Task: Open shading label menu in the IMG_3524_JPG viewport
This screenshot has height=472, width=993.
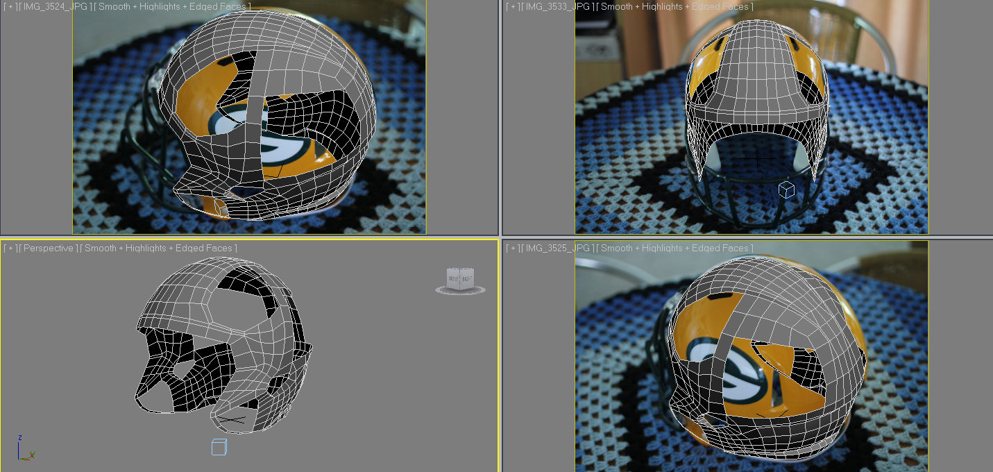Action: (x=174, y=6)
